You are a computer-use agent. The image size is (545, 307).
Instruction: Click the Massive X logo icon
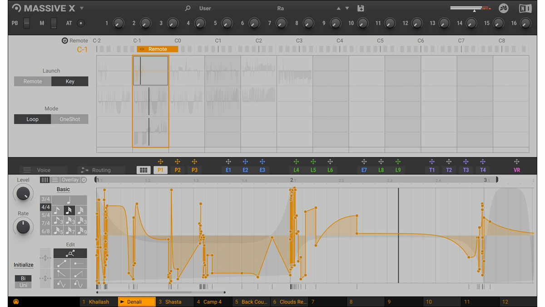click(16, 8)
